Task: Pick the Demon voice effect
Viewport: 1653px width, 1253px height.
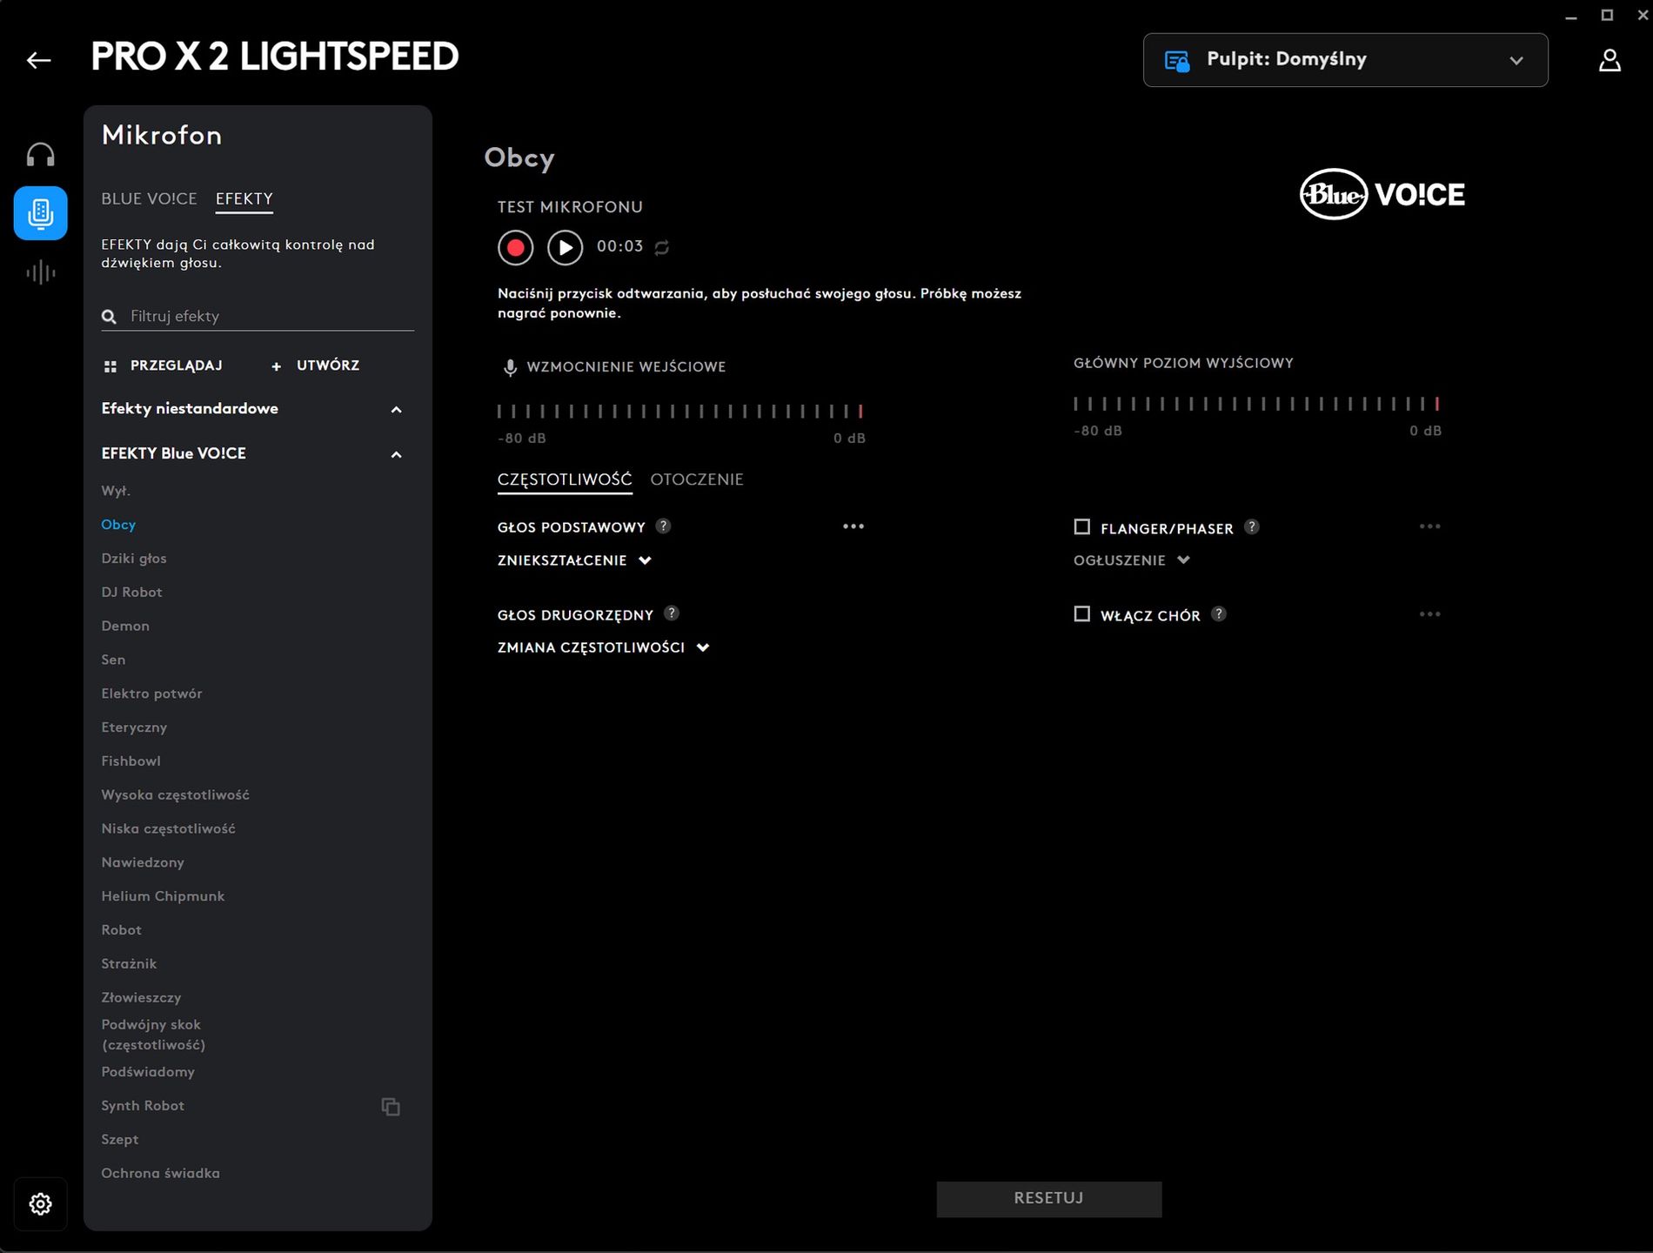Action: tap(125, 626)
